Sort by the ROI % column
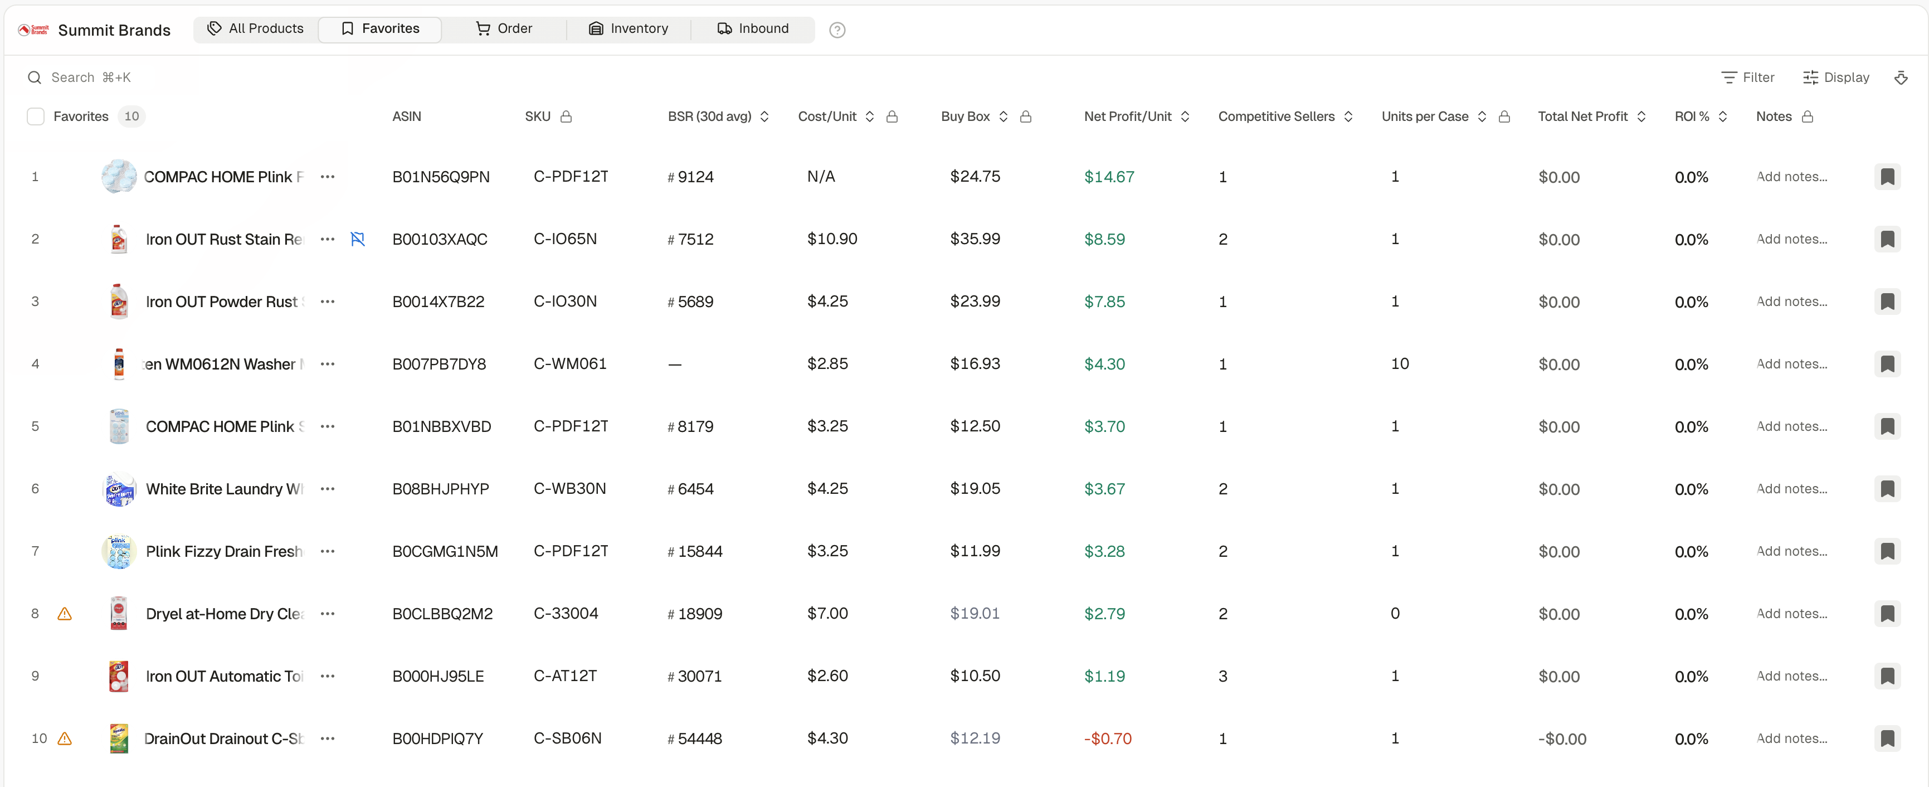Viewport: 1929px width, 787px height. point(1722,116)
